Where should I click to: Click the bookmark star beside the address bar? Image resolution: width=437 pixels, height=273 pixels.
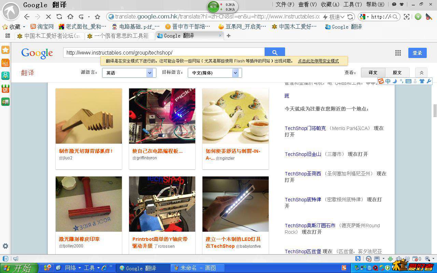(97, 17)
